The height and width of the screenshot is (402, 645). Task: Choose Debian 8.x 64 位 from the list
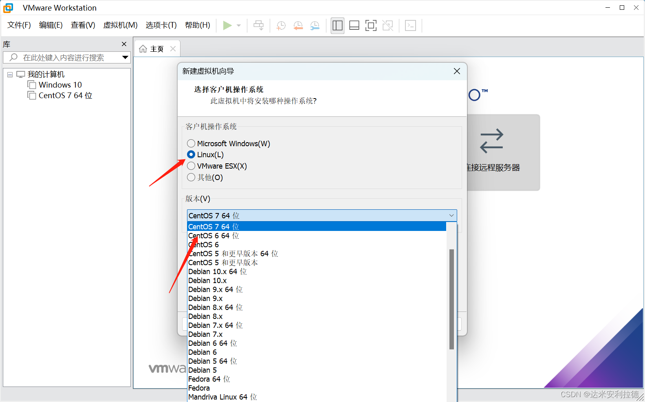tap(317, 307)
